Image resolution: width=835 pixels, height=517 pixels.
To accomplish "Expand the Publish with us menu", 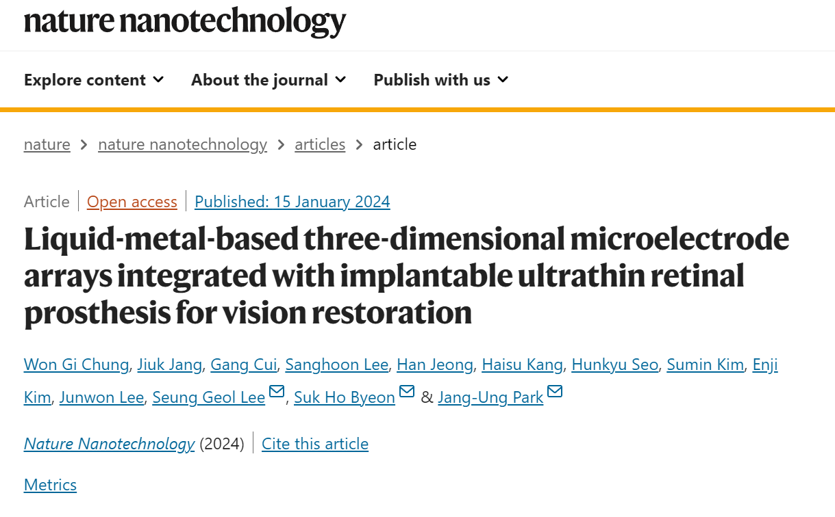I will [x=441, y=80].
